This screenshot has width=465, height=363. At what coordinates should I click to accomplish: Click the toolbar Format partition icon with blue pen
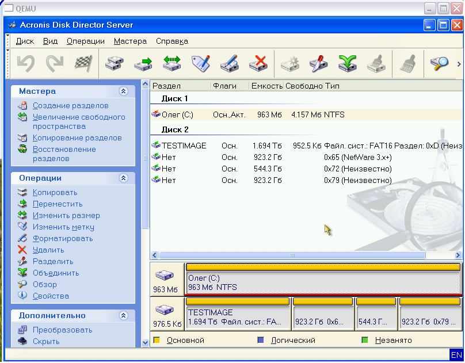229,63
